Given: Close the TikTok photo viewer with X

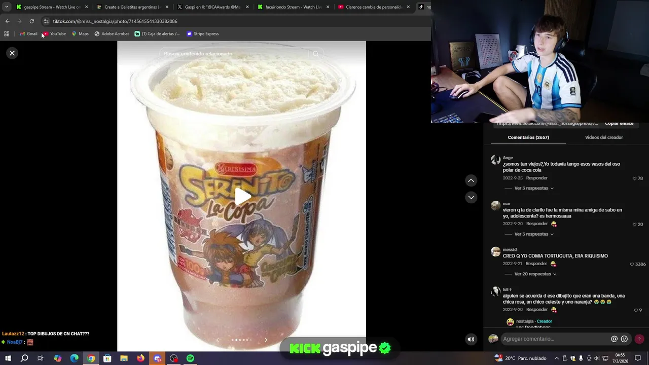Looking at the screenshot, I should pos(12,53).
